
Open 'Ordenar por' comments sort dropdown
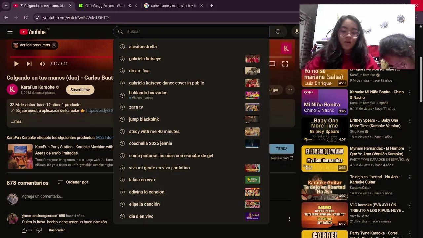pos(73,182)
